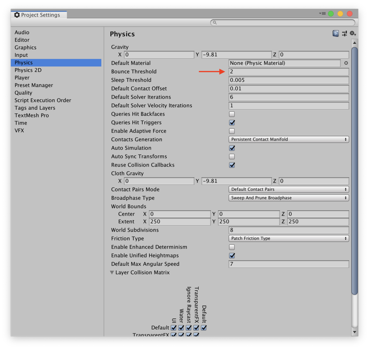
Task: Click the Bounce Threshold value field
Action: [289, 72]
